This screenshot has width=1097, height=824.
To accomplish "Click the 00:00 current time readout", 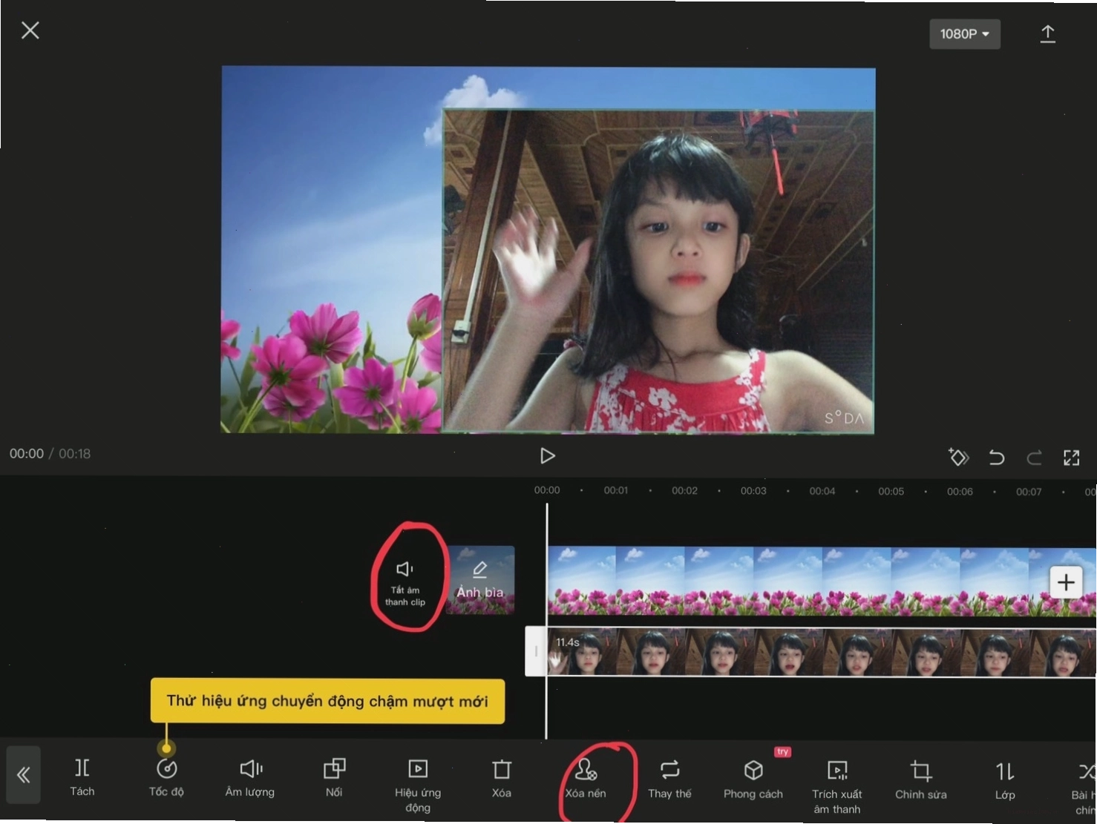I will (27, 453).
